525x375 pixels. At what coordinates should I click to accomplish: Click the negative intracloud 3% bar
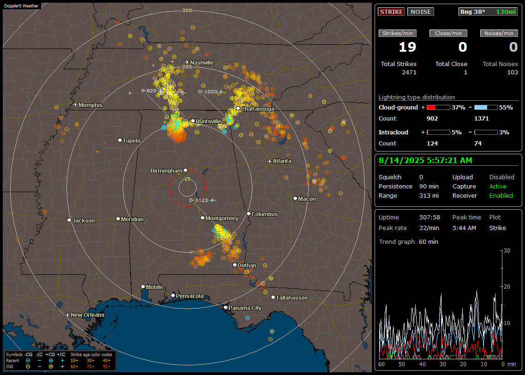click(486, 133)
